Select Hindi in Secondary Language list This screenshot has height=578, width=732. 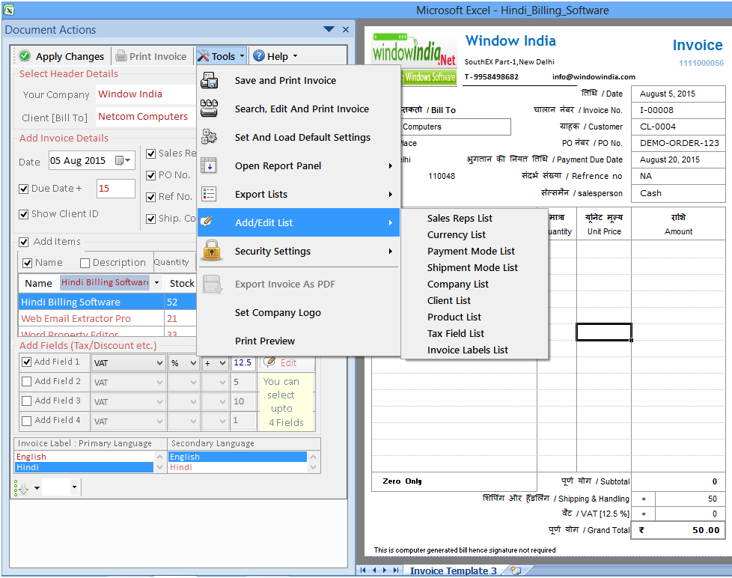(x=237, y=467)
